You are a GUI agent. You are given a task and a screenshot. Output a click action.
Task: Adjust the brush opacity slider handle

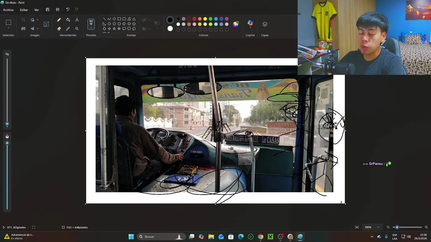(x=7, y=143)
